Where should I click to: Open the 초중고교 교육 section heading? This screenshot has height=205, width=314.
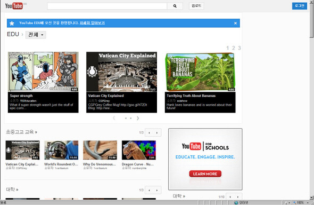pos(21,132)
